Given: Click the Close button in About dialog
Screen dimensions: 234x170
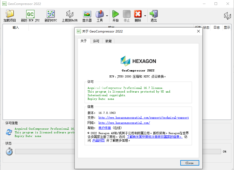Looking at the screenshot, I should (x=190, y=163).
